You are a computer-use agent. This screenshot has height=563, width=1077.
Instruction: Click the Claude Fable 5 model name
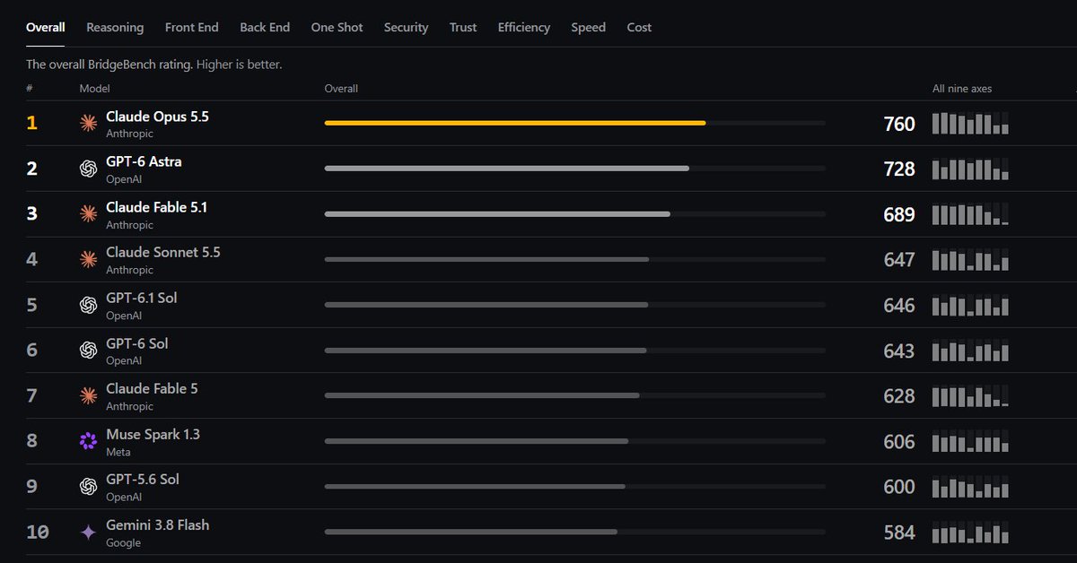coord(152,388)
